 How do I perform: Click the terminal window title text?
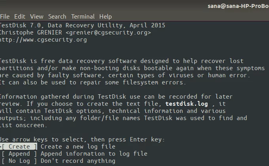[x=238, y=6]
